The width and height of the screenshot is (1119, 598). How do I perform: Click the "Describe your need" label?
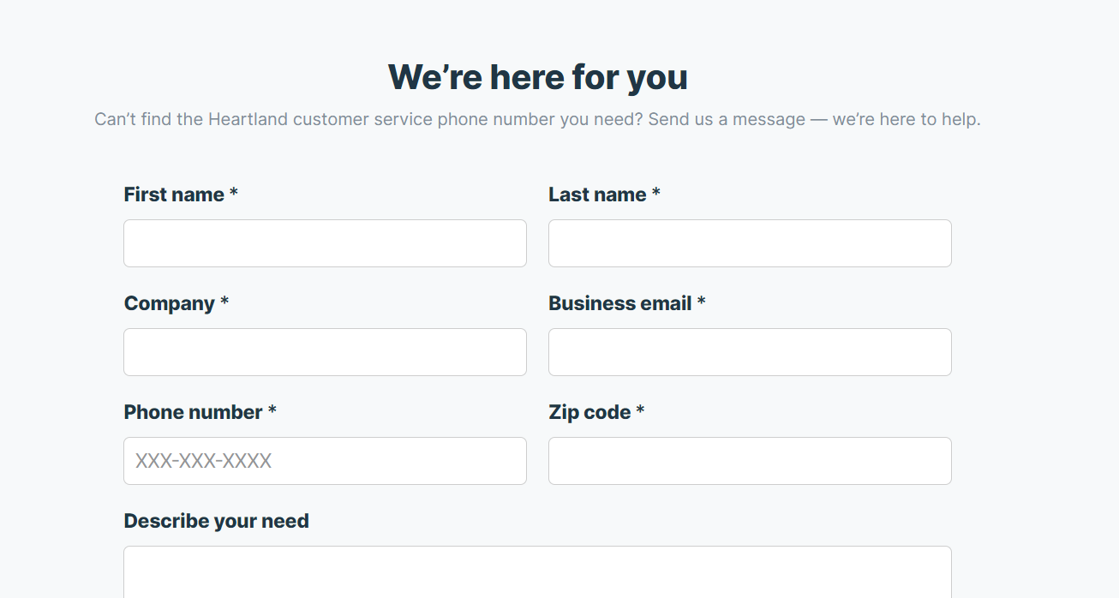coord(216,521)
